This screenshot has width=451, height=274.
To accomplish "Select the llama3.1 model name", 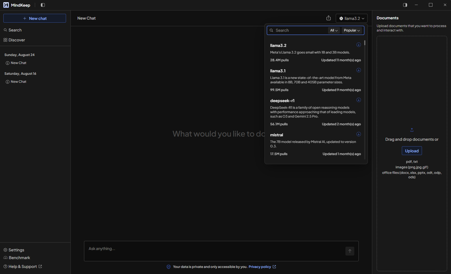I will [278, 71].
